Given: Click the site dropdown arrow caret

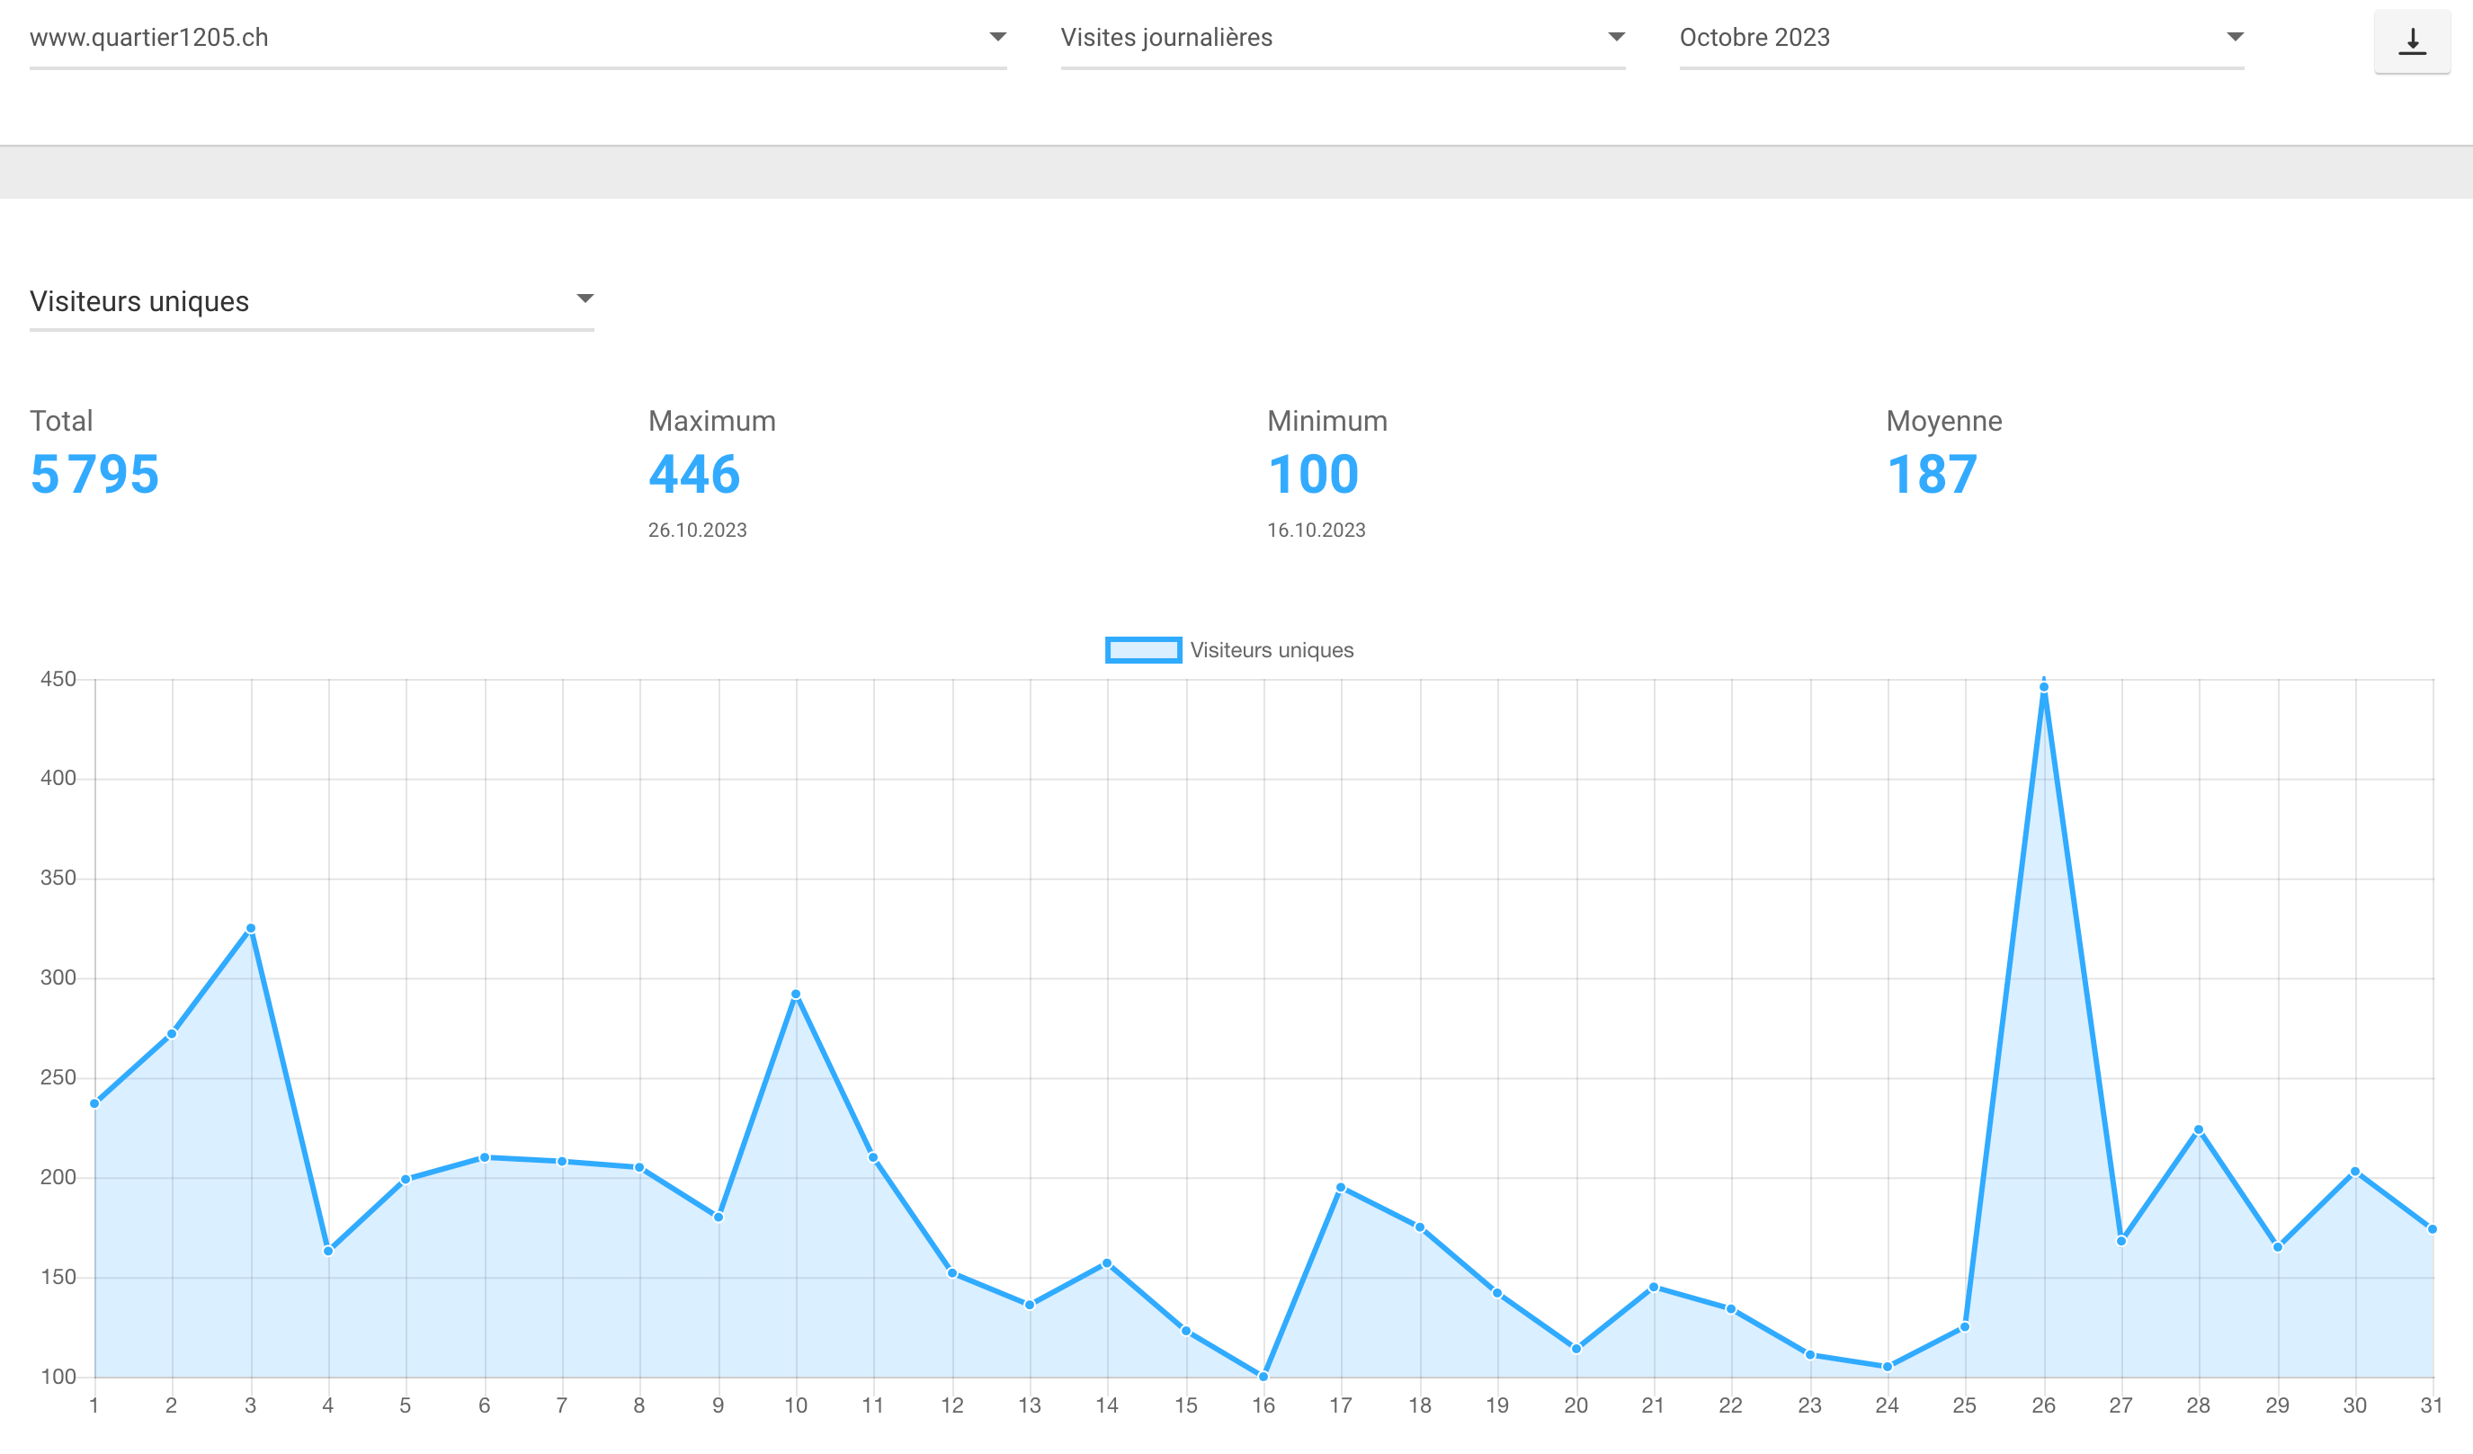Looking at the screenshot, I should click(997, 36).
